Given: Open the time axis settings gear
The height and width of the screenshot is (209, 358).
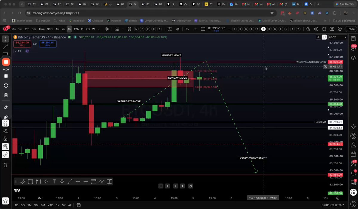Looking at the screenshot, I should pos(338,198).
